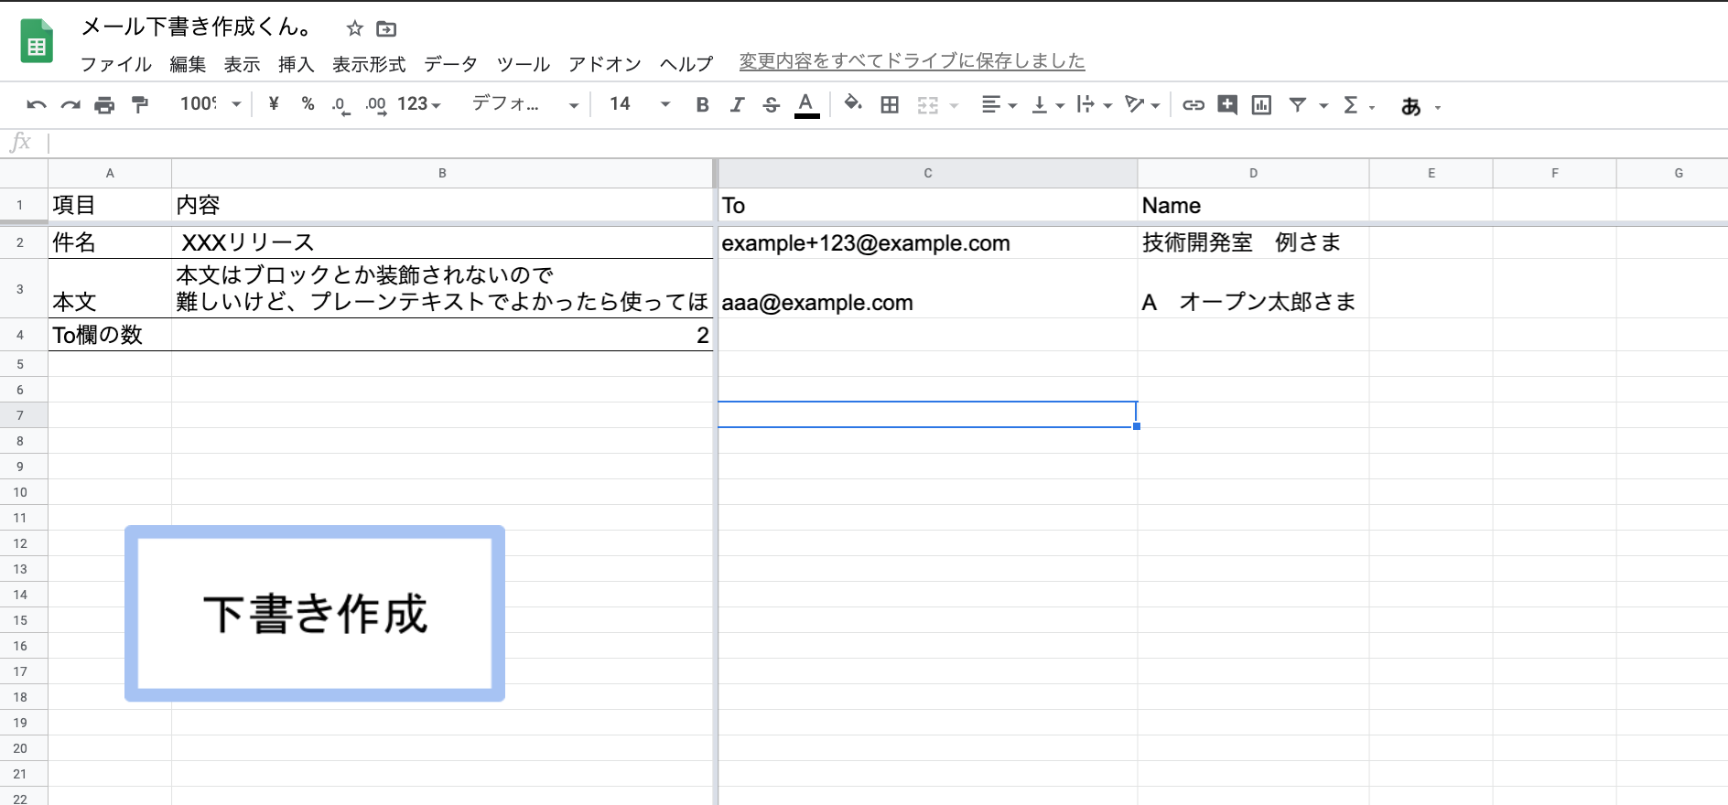This screenshot has width=1728, height=805.
Task: Activate the paint format tool
Action: coord(140,105)
